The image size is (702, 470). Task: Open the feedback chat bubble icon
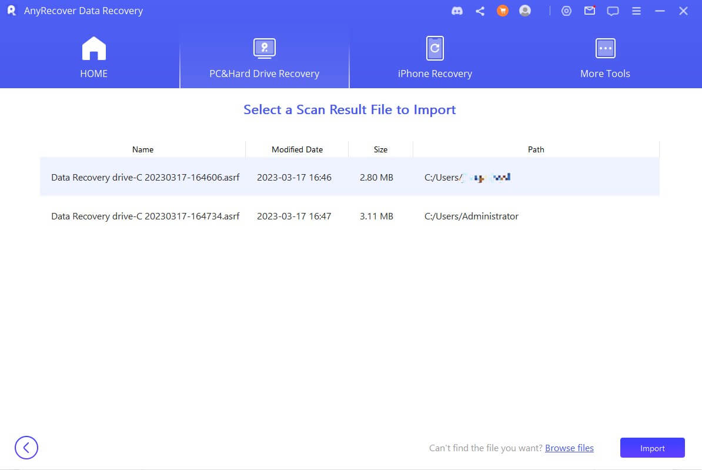point(613,11)
